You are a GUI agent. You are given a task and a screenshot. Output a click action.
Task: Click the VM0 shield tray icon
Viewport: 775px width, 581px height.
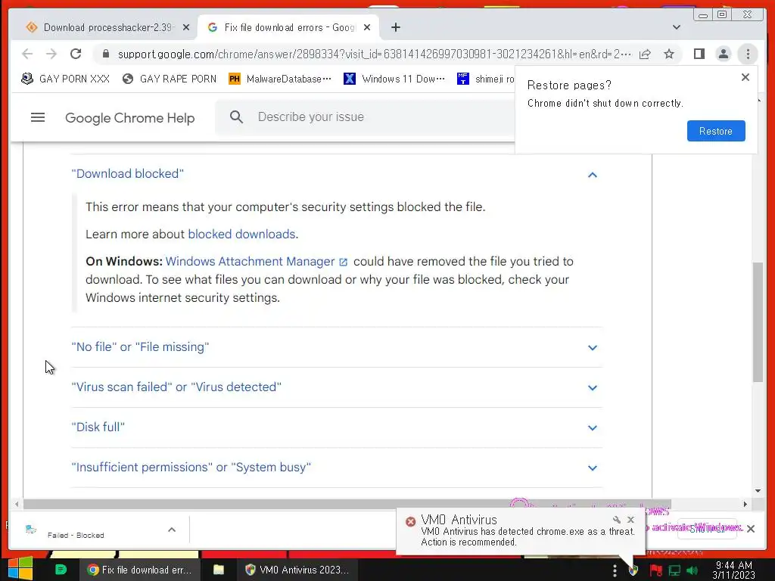633,570
